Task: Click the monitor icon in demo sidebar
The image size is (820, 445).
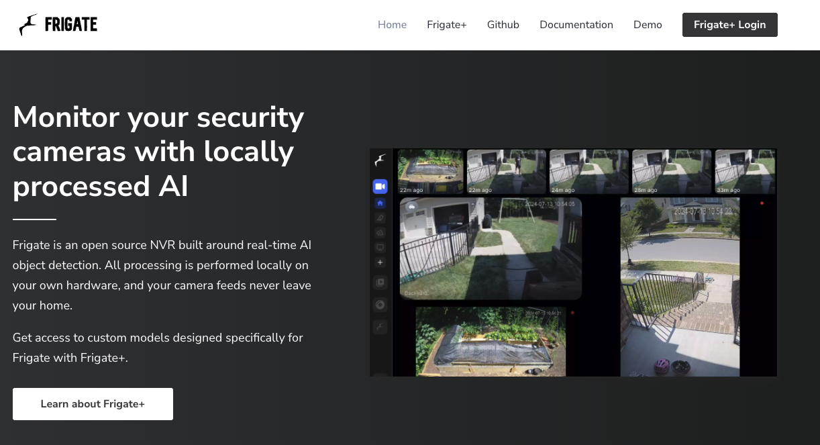Action: click(380, 247)
